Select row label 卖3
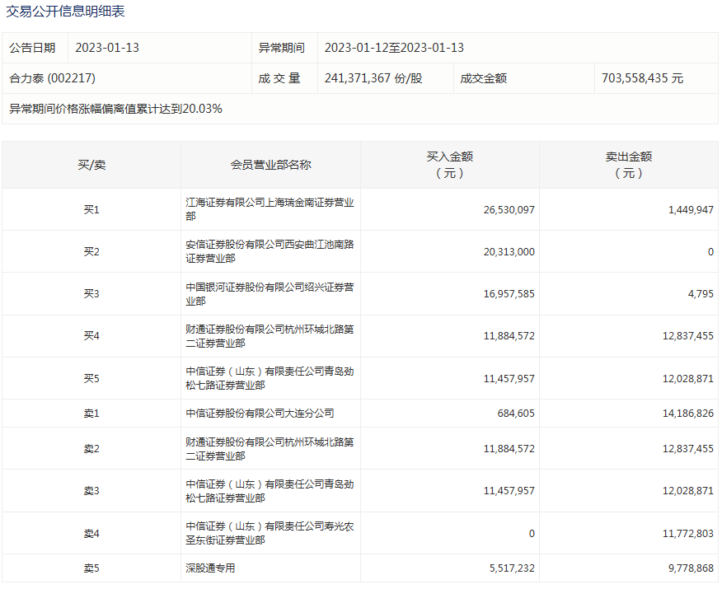722x589 pixels. tap(91, 491)
